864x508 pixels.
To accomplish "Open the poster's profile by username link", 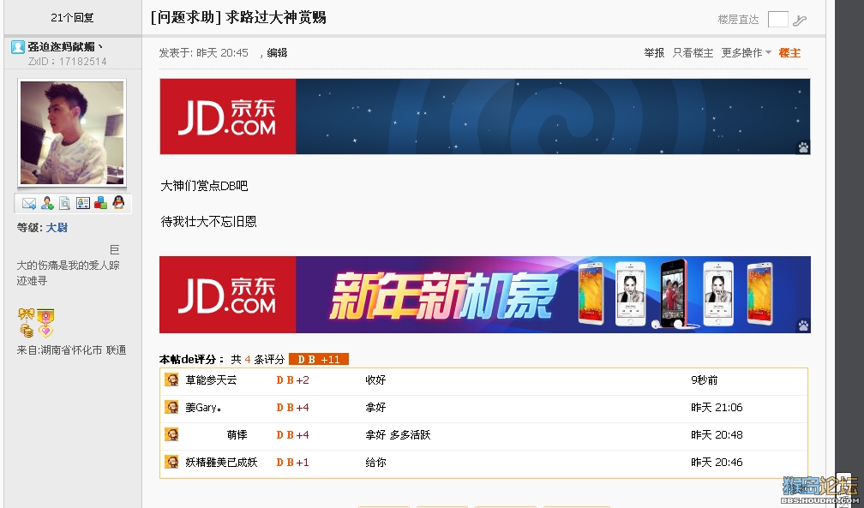I will tap(65, 47).
